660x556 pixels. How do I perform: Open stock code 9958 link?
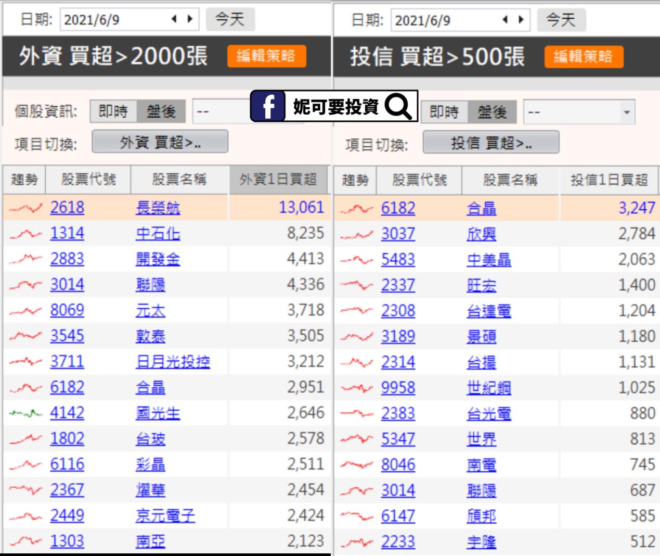(398, 388)
